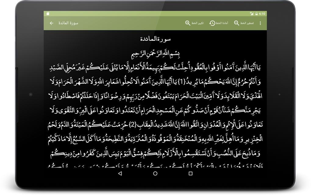Tap the Android recent apps square
Viewport: 311px width, 195px height.
[x=191, y=174]
